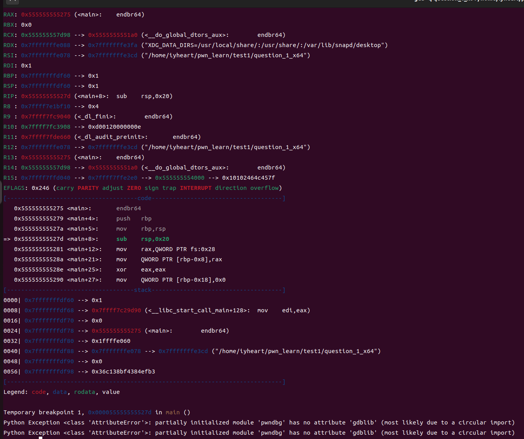Select the R13 value 0x555555555275
This screenshot has height=439, width=524.
coord(46,157)
